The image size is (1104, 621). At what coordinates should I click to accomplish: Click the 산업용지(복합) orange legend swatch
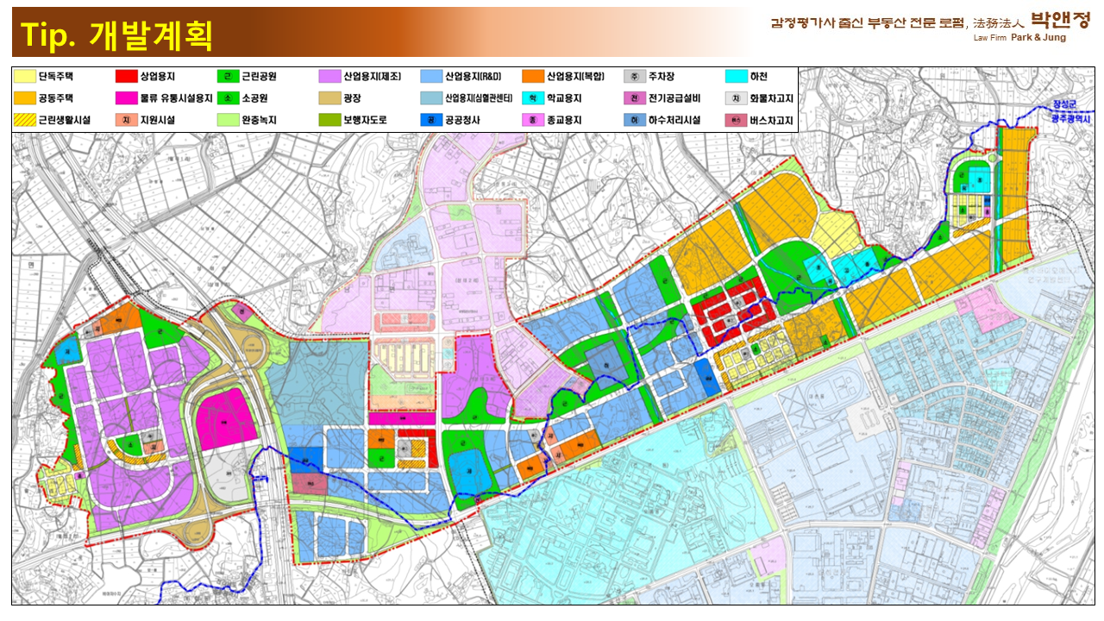click(533, 77)
